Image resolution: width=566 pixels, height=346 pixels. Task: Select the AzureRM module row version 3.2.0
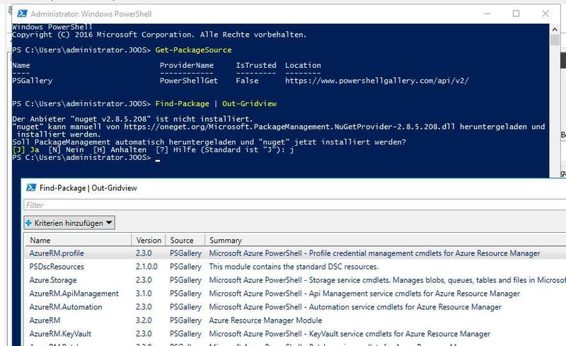click(x=295, y=320)
